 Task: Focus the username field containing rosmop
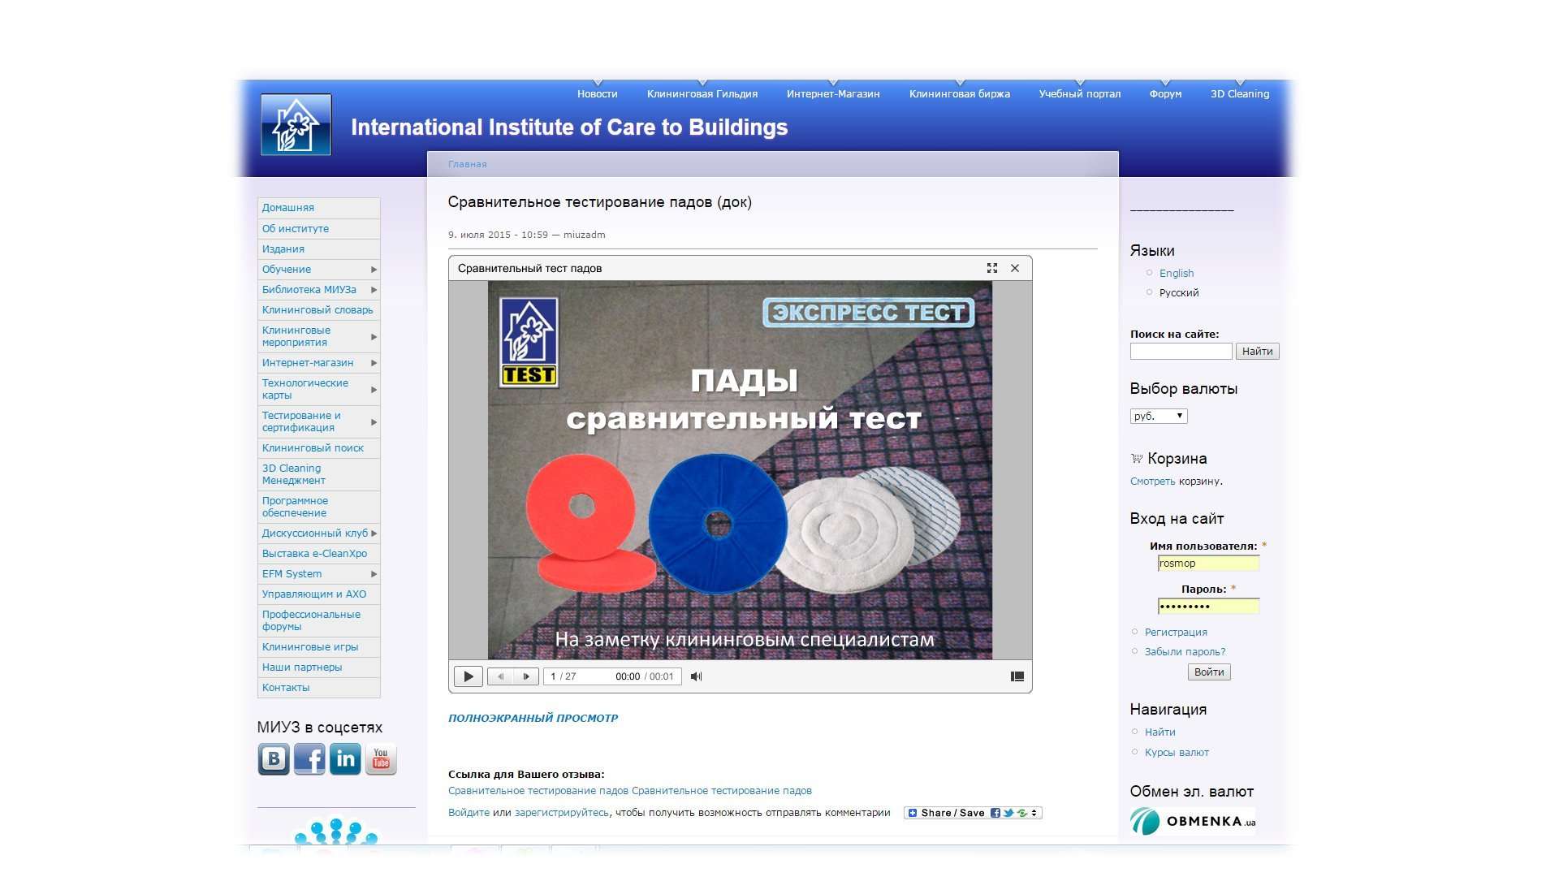1208,564
